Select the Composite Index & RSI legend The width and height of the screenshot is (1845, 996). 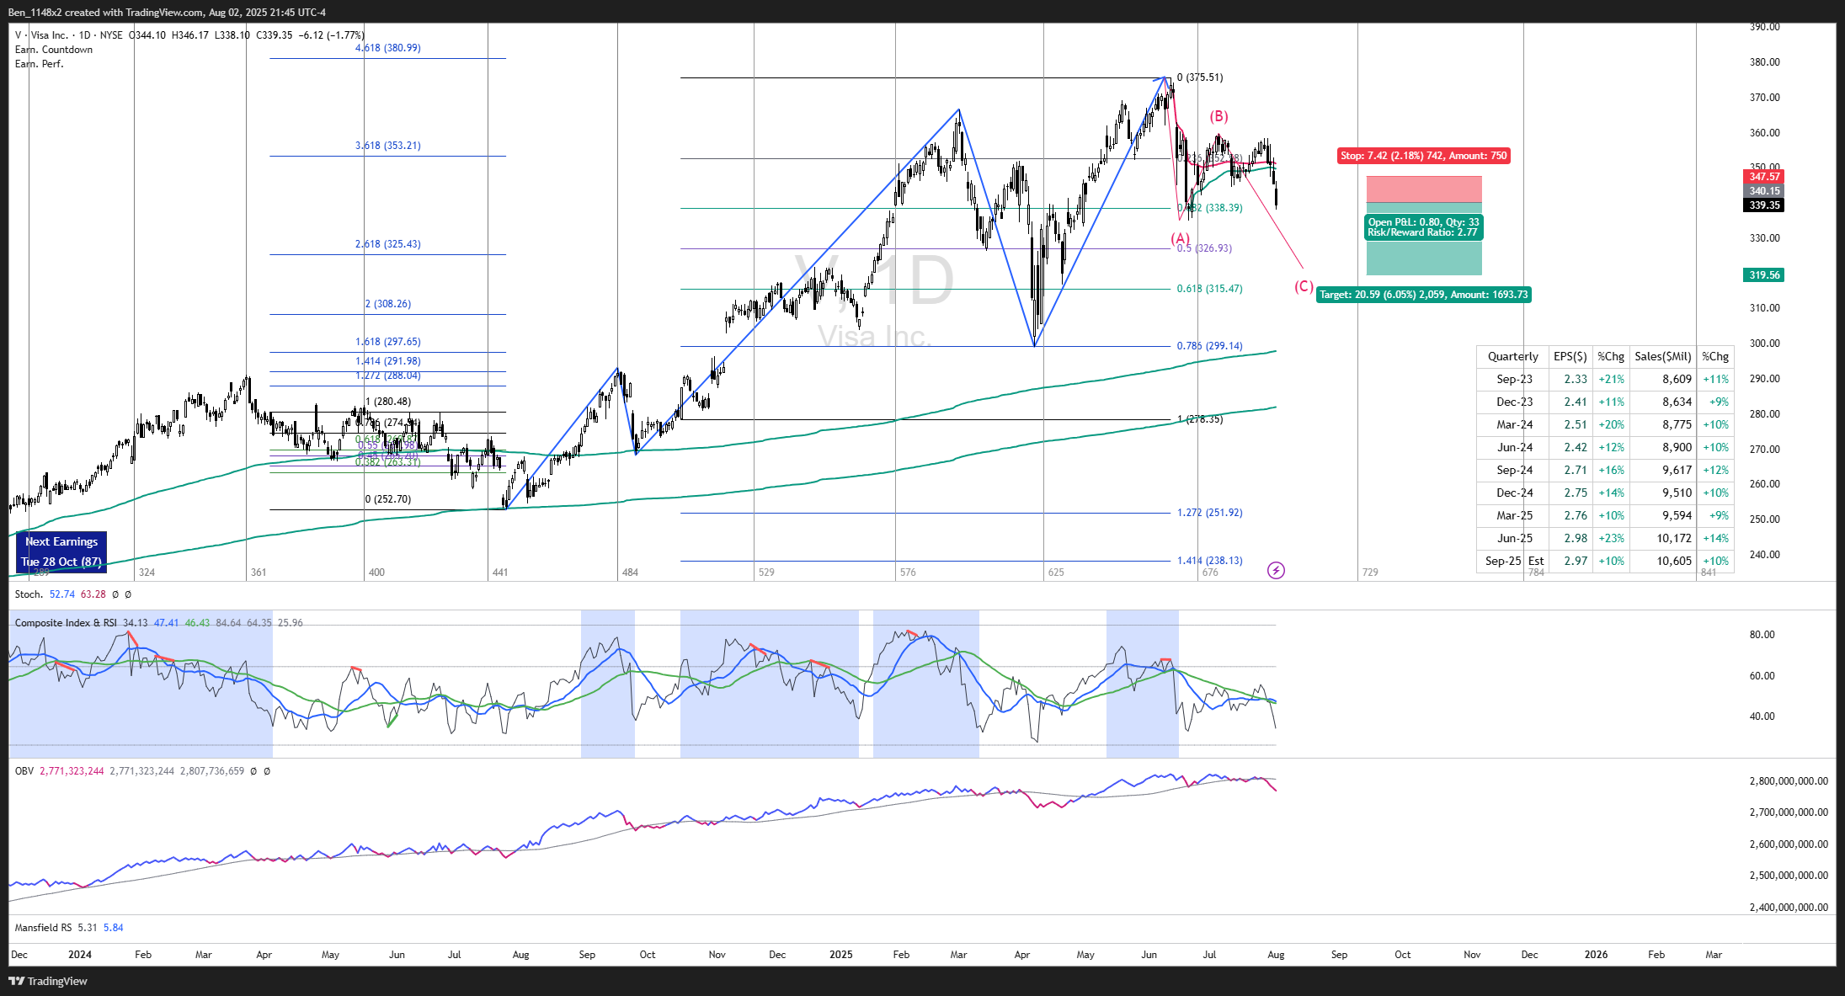click(66, 623)
